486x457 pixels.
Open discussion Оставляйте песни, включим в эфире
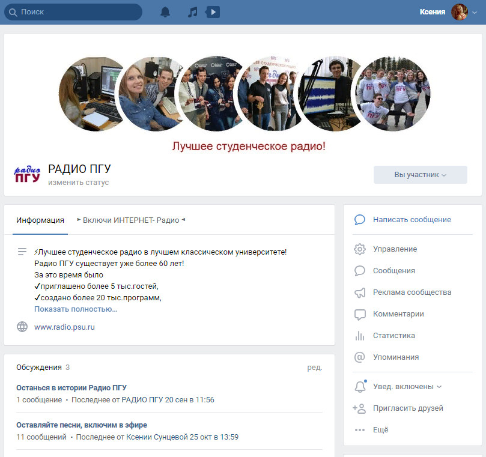[x=82, y=425]
